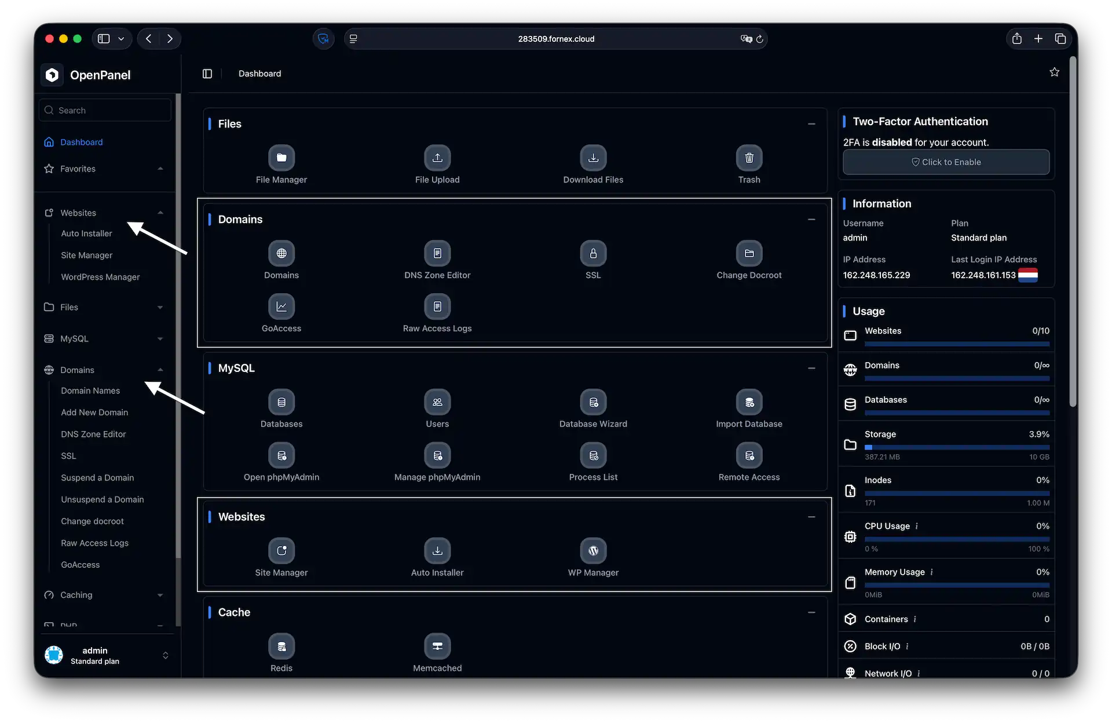Screen dimensions: 1112x723
Task: Launch the Database Wizard icon
Action: (x=593, y=402)
